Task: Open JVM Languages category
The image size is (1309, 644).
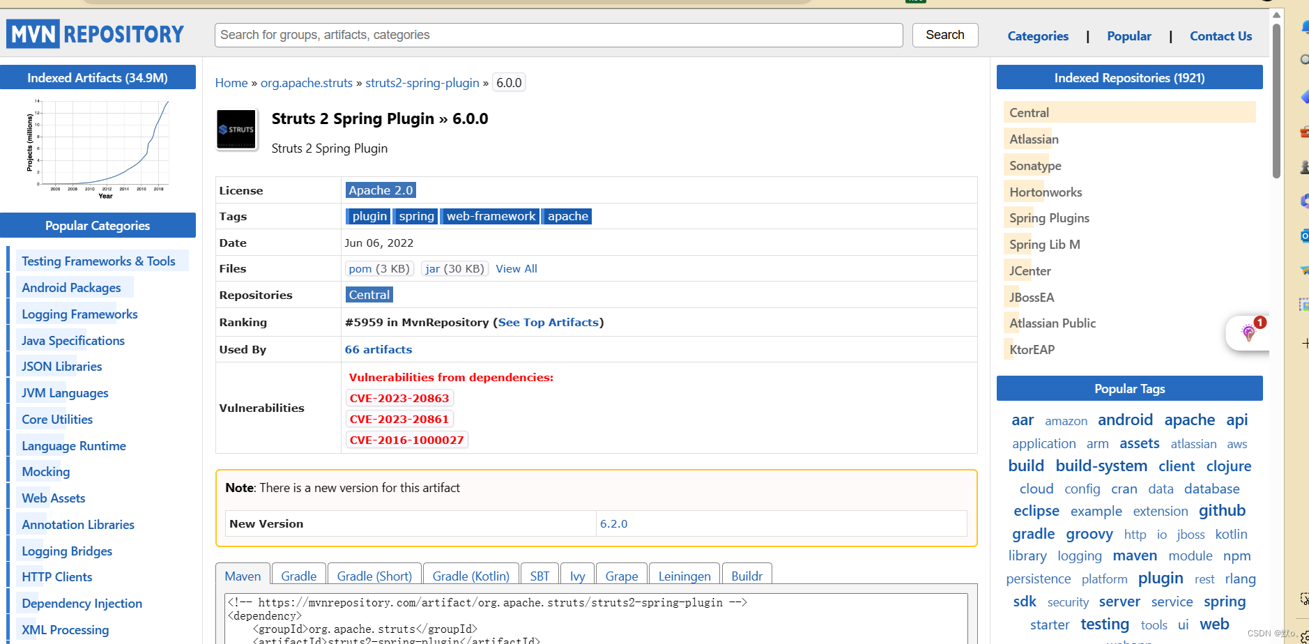Action: coord(65,392)
